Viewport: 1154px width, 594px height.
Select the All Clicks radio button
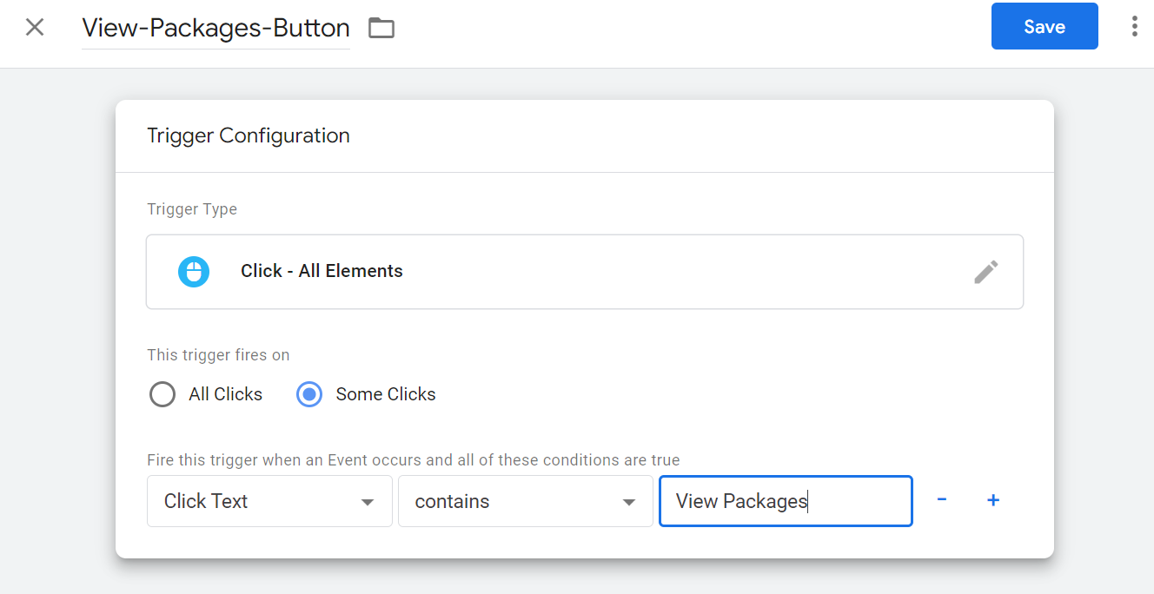[x=162, y=394]
